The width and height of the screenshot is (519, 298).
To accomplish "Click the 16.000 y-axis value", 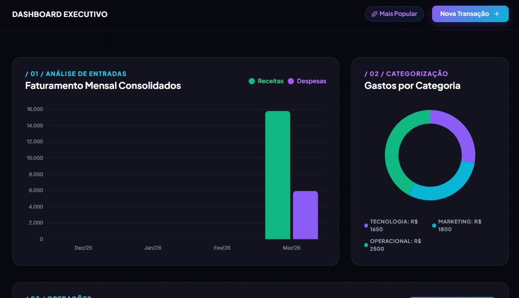I will [35, 109].
